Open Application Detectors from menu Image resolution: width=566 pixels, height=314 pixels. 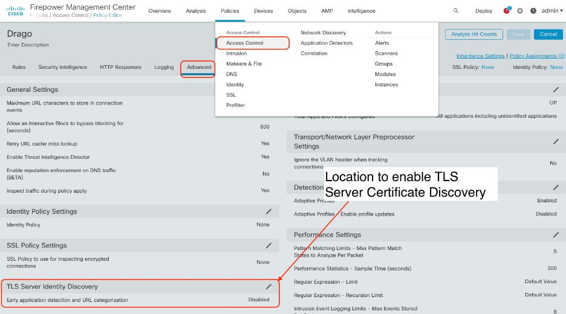[x=327, y=43]
